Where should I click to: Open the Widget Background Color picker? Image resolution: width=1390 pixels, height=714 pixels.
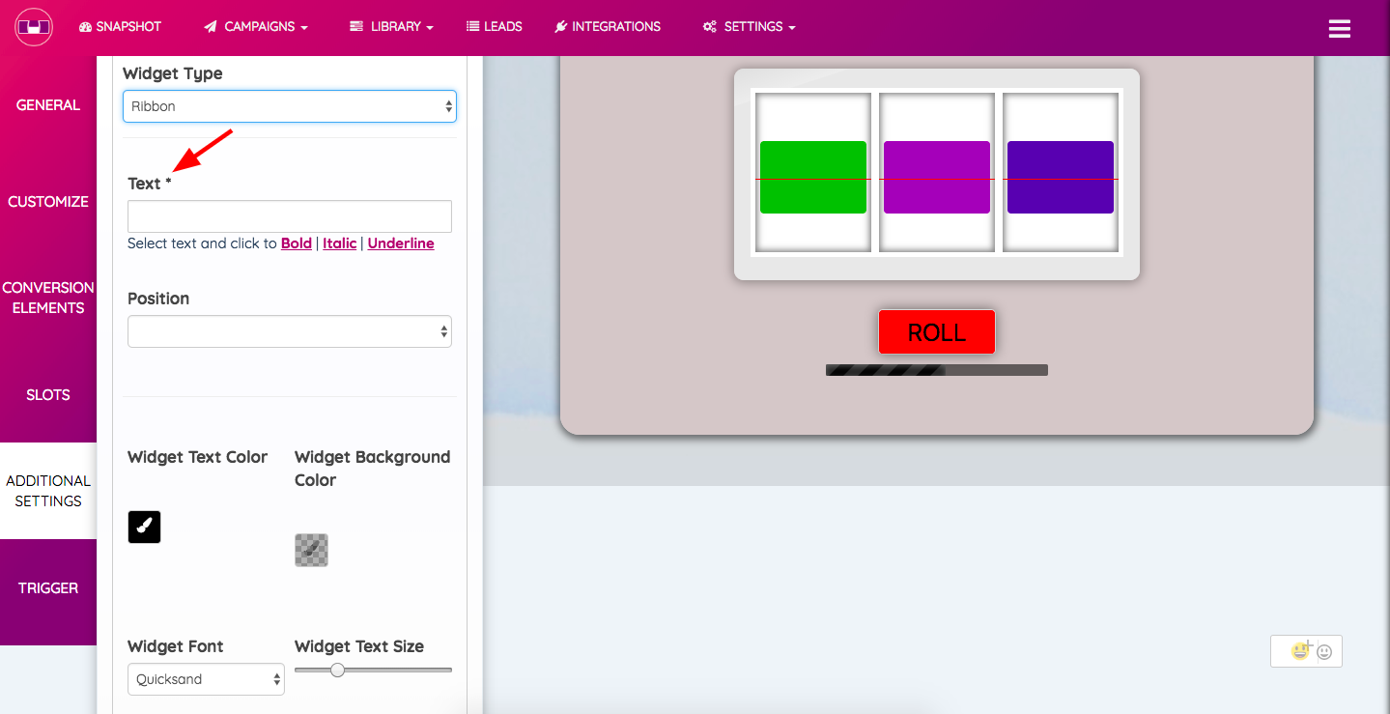(311, 550)
